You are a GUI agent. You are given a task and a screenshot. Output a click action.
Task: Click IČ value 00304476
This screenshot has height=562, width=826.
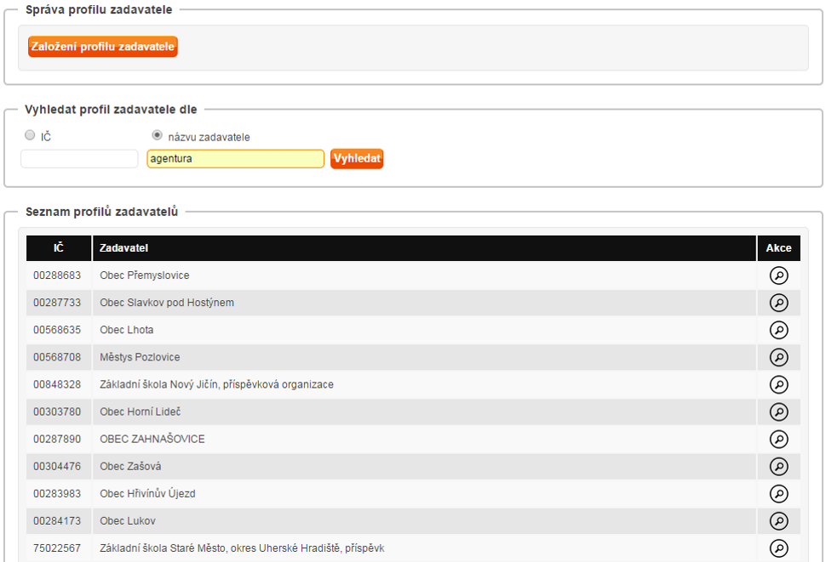(57, 466)
